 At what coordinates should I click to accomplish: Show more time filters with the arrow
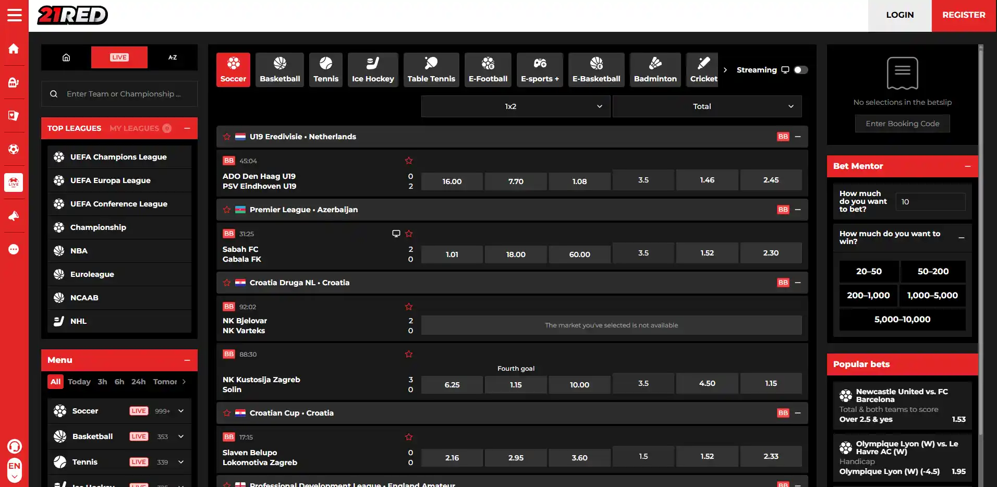point(184,382)
